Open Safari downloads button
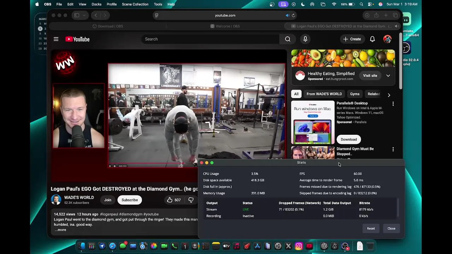 coord(367,16)
